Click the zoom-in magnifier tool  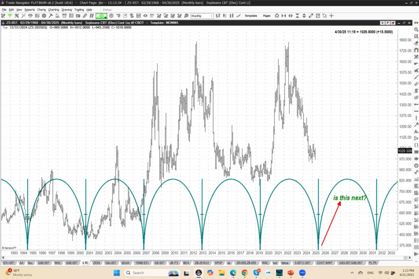(x=416, y=30)
